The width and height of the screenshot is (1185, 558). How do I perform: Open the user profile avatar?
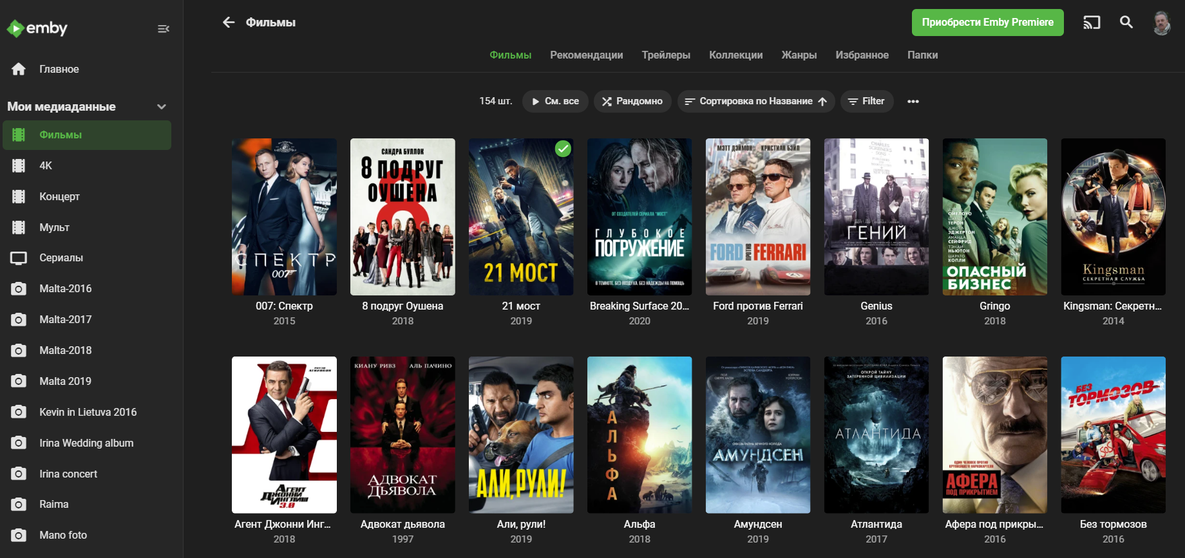[x=1162, y=23]
